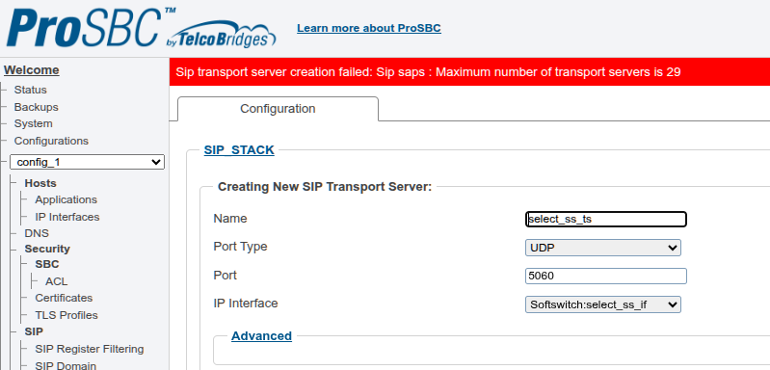
Task: Follow the SIP_STACK breadcrumb link
Action: coord(239,150)
